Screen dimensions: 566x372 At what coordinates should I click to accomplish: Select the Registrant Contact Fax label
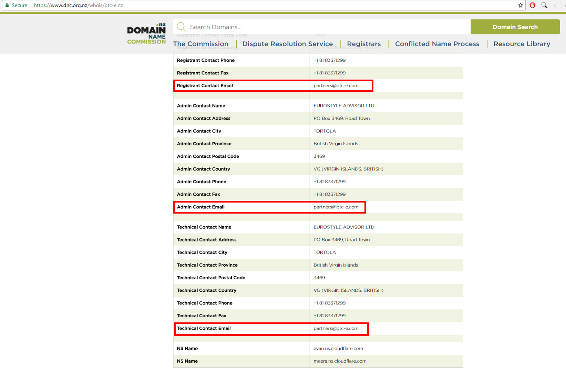[x=203, y=73]
